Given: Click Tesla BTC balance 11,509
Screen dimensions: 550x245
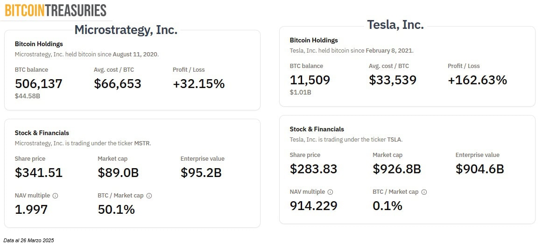Looking at the screenshot, I should pos(310,80).
